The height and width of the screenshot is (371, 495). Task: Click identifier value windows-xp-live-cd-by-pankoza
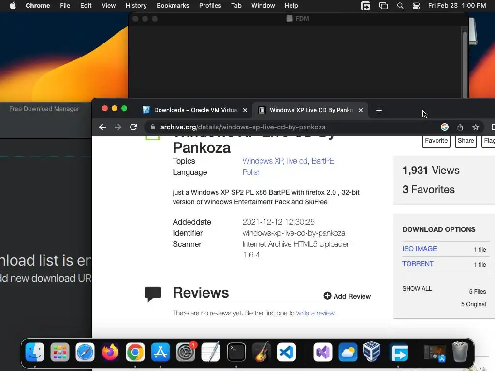[293, 233]
